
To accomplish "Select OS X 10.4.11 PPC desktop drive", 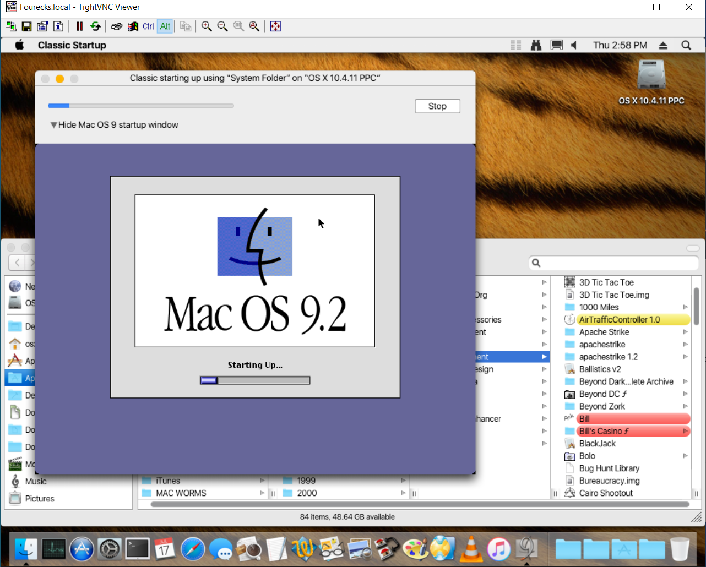I will 651,81.
